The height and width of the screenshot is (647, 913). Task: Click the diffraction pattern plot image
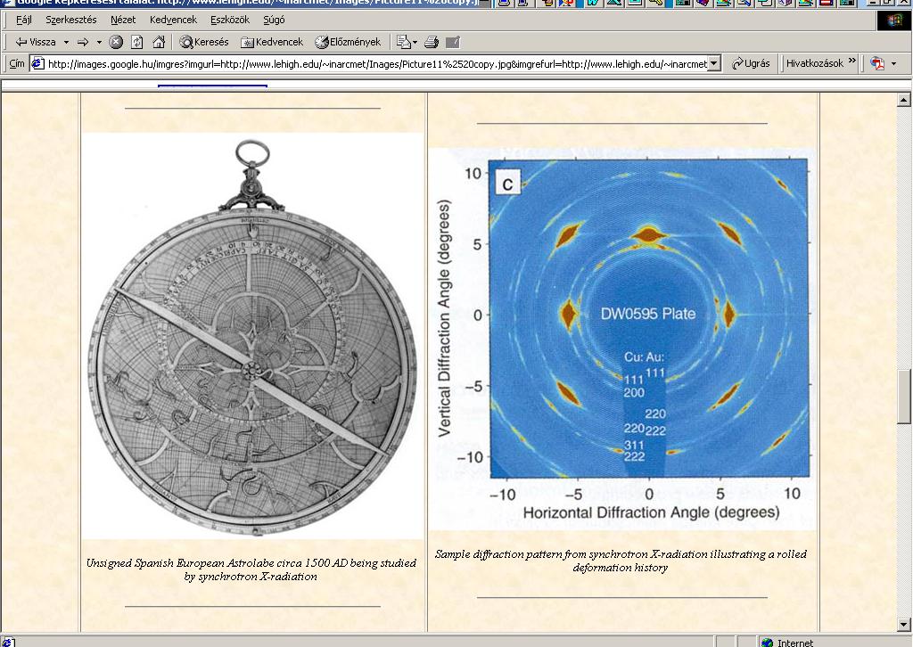pyautogui.click(x=622, y=338)
